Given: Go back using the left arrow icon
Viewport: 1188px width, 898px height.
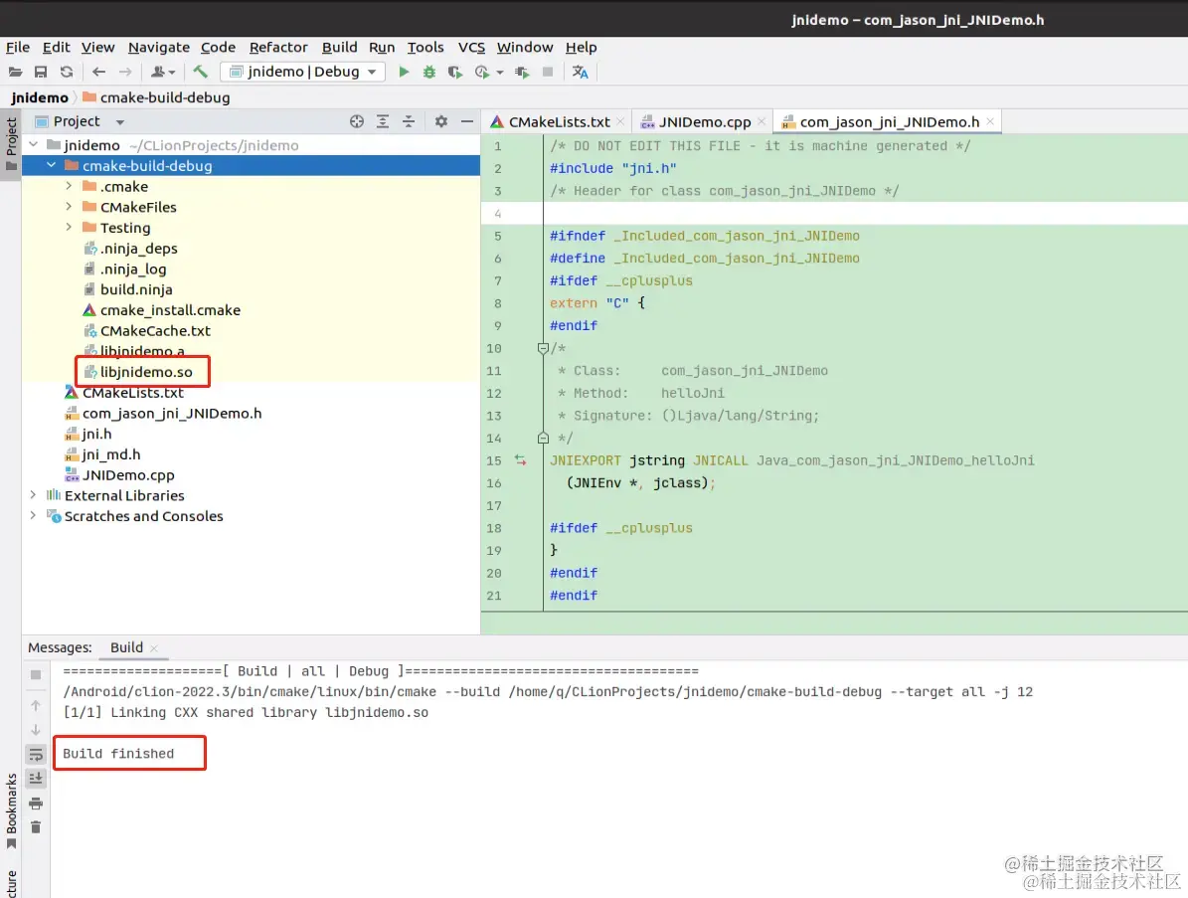Looking at the screenshot, I should (98, 72).
